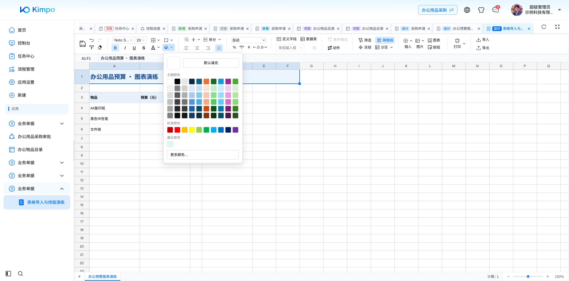The height and width of the screenshot is (281, 569).
Task: Apply percent number format
Action: click(x=234, y=47)
